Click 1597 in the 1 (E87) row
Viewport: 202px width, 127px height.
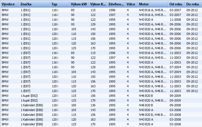112,58
